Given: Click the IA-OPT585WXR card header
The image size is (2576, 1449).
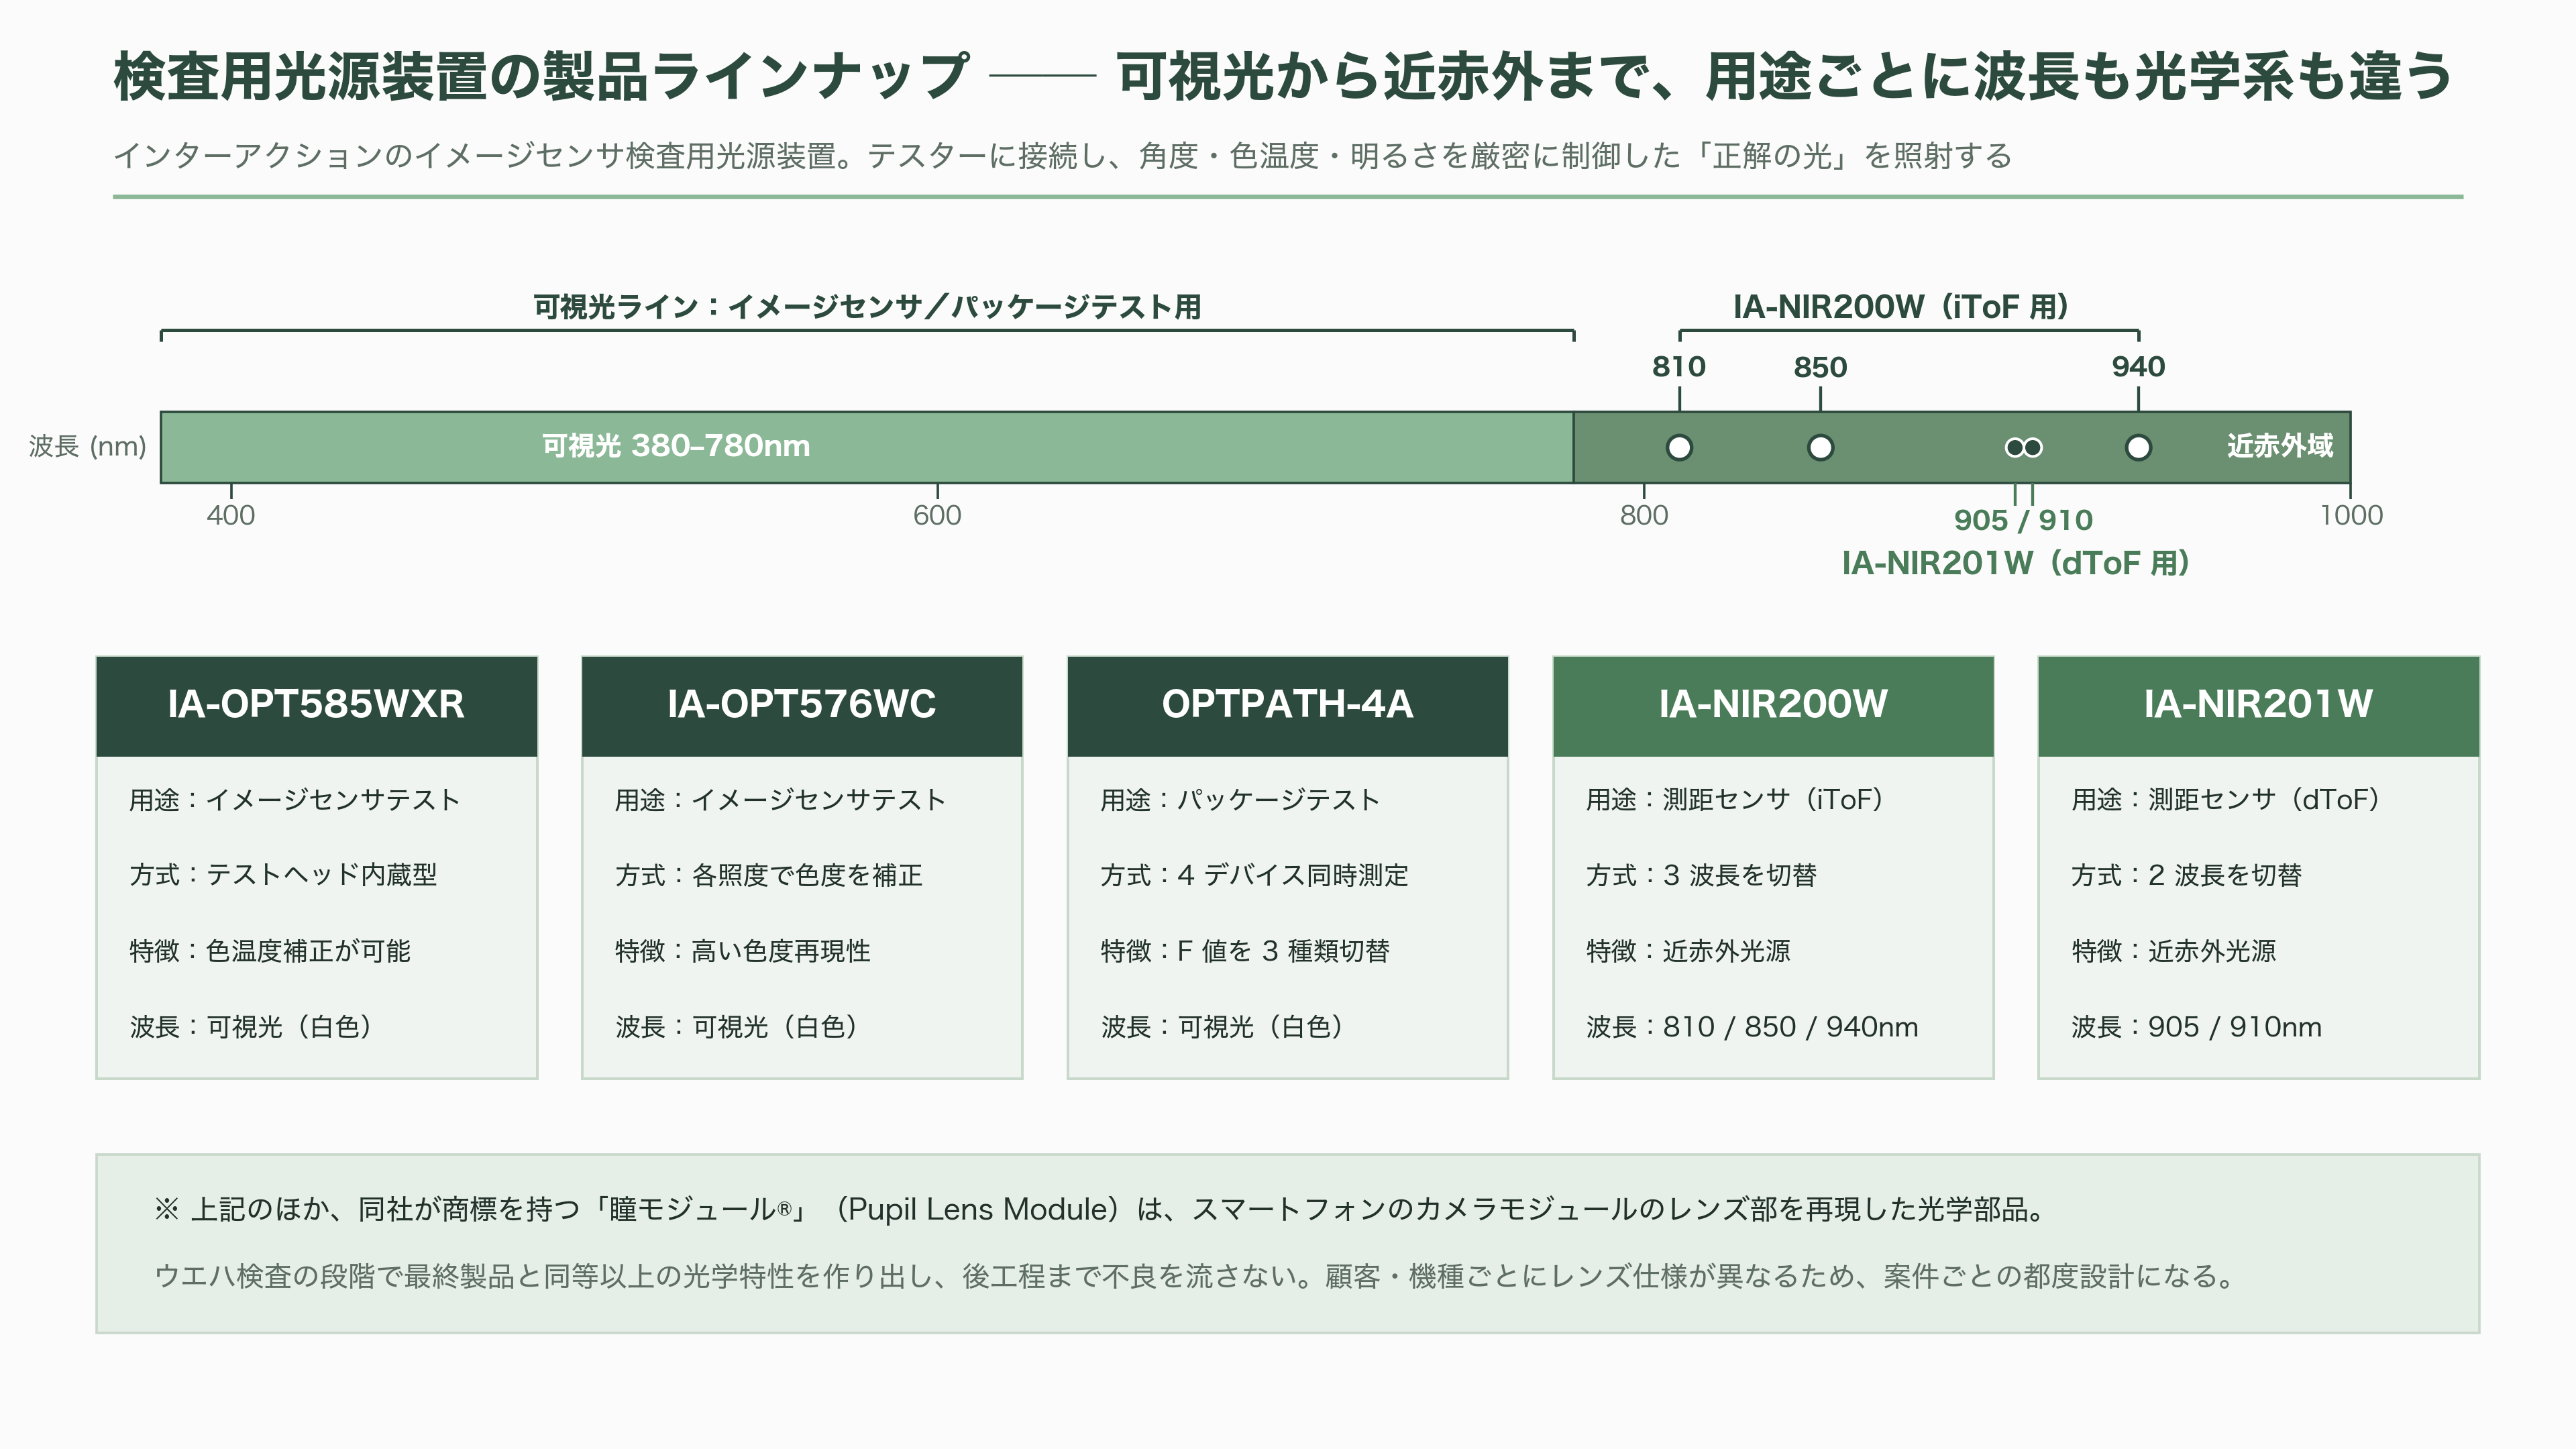Looking at the screenshot, I should click(x=316, y=705).
